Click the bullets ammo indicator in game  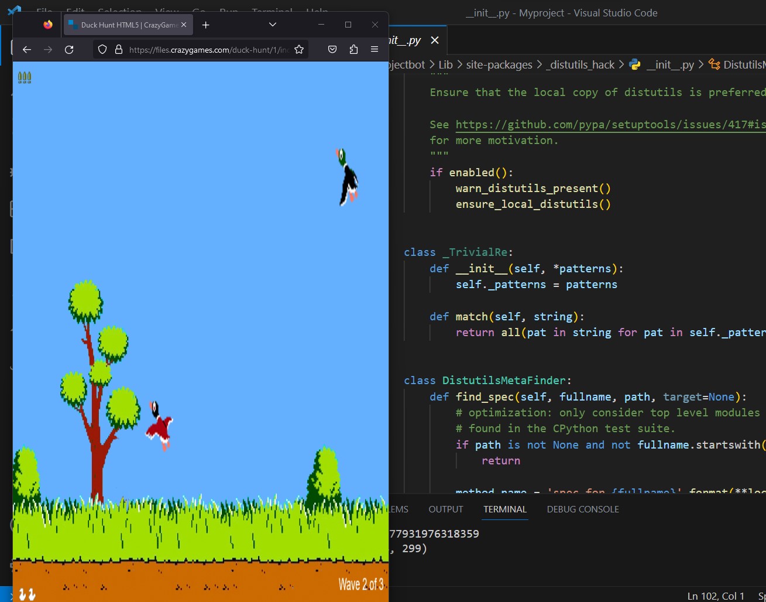25,77
